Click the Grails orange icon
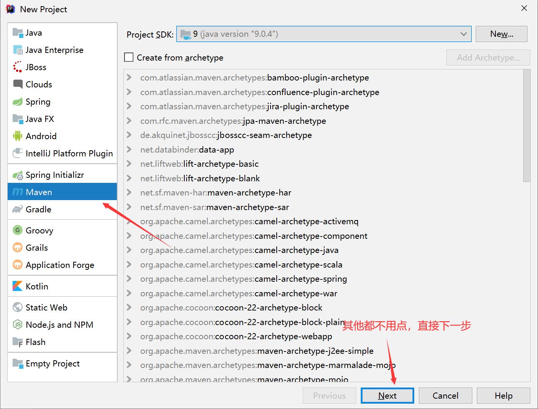The width and height of the screenshot is (538, 409). pyautogui.click(x=18, y=247)
